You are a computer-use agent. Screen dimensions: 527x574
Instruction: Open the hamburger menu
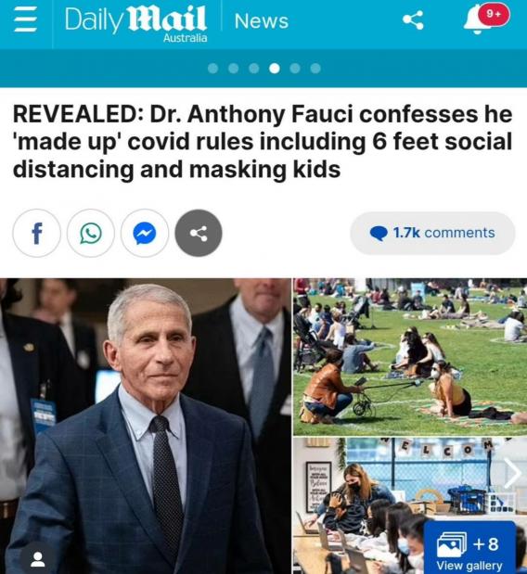coord(25,21)
